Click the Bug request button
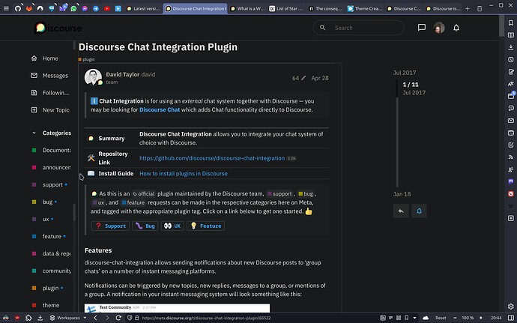The height and width of the screenshot is (323, 517). (145, 226)
